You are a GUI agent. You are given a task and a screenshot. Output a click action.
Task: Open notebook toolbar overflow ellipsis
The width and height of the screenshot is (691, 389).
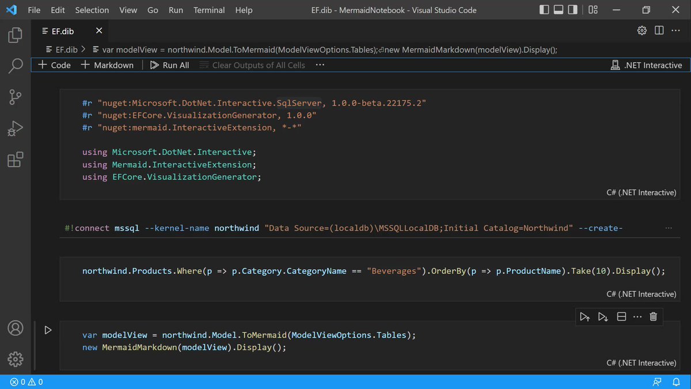tap(320, 65)
